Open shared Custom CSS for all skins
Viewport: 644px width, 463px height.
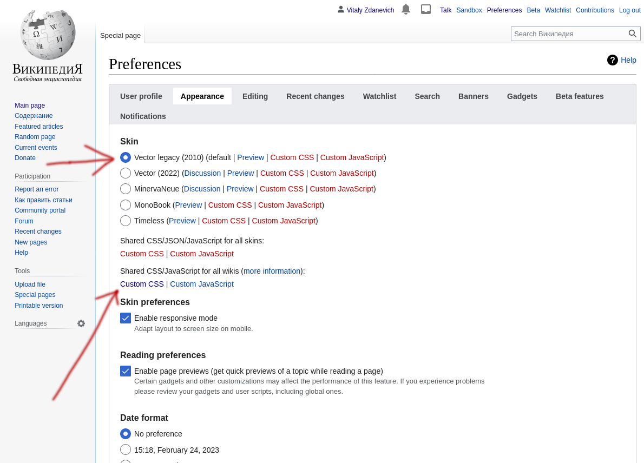pos(142,254)
